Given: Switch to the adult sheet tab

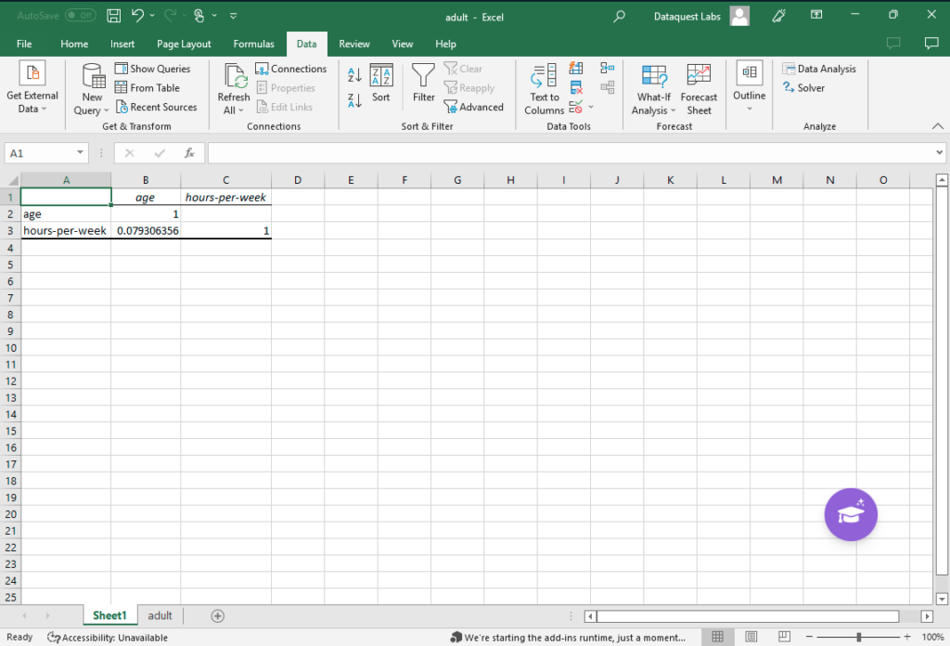Looking at the screenshot, I should click(160, 615).
